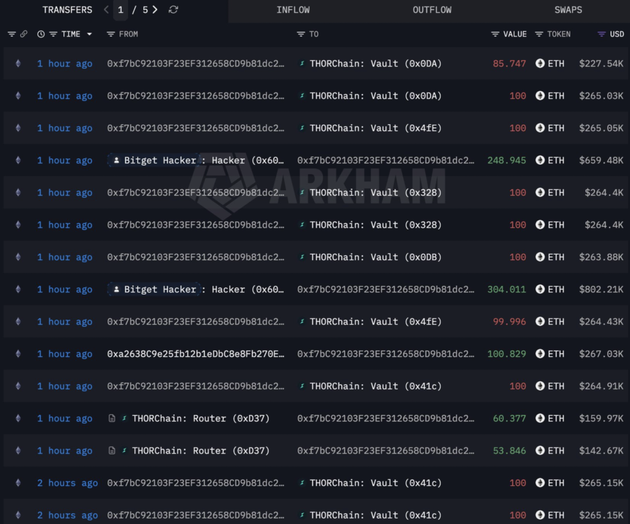Open the chain filter icon in the header

click(12, 34)
